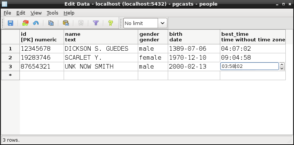The height and width of the screenshot is (145, 294).
Task: Click the 03:58:02 time input field
Action: point(249,66)
